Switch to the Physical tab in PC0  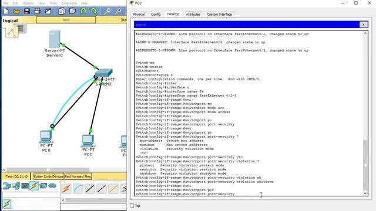pos(139,14)
